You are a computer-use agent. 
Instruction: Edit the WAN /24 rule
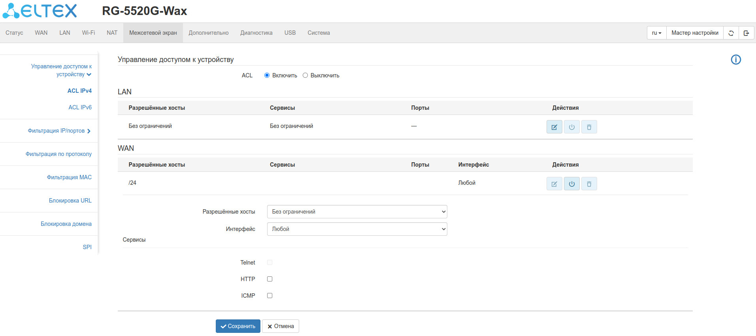[554, 184]
